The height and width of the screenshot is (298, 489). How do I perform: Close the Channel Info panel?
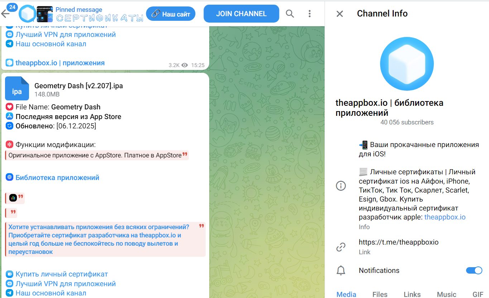tap(340, 13)
